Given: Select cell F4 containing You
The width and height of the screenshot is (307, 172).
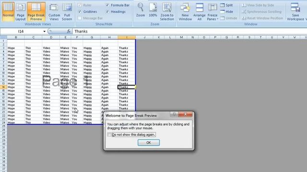Looking at the screenshot, I should tap(77, 52).
